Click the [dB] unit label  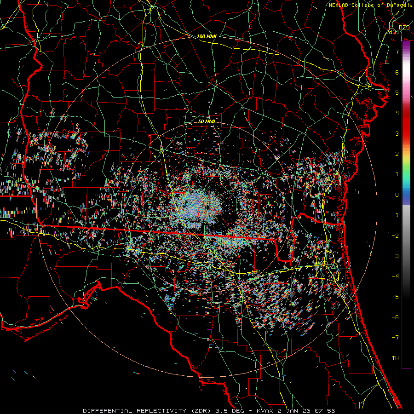pos(392,32)
